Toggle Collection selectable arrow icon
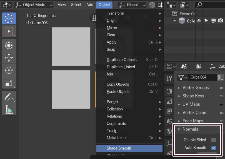The image size is (225, 159). 206,21
